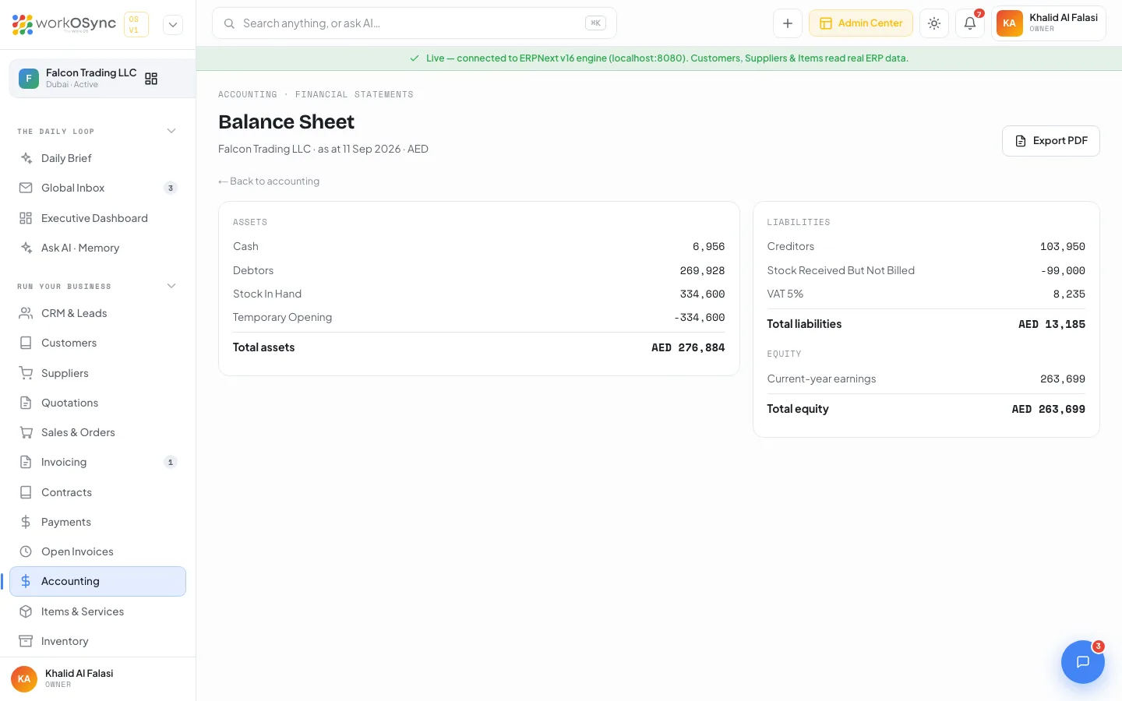
Task: Open Ask AI · Memory in sidebar
Action: click(98, 248)
